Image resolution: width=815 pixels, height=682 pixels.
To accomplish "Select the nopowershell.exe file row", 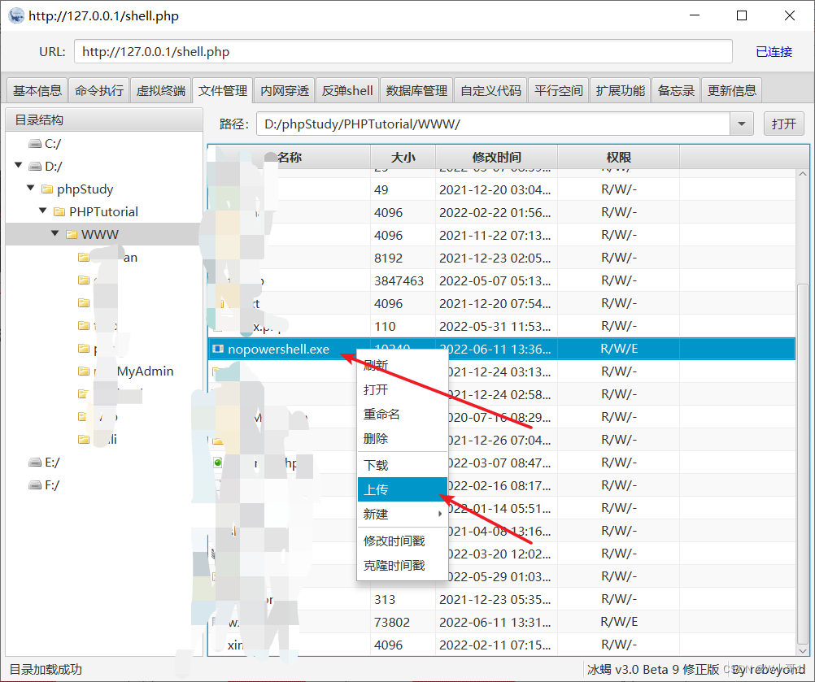I will click(x=502, y=349).
